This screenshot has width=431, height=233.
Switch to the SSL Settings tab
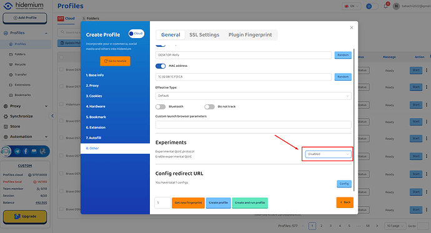pyautogui.click(x=204, y=35)
